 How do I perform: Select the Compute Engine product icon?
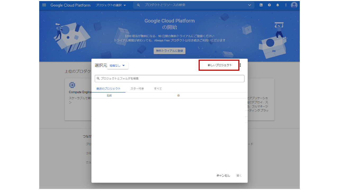(72, 85)
